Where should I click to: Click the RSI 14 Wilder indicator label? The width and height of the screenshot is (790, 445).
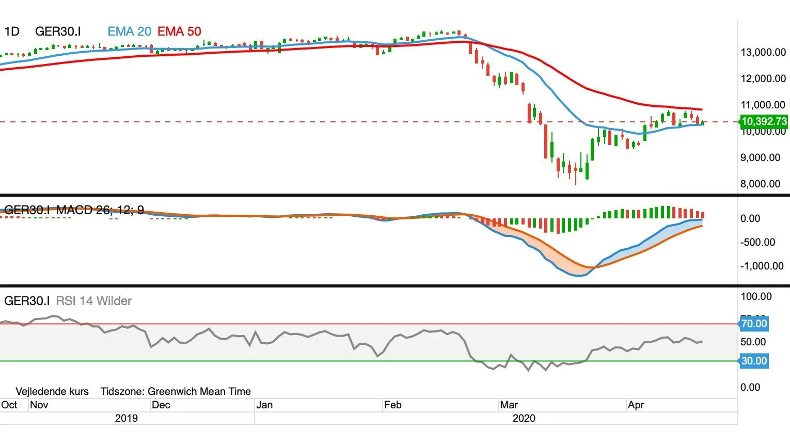(x=93, y=301)
